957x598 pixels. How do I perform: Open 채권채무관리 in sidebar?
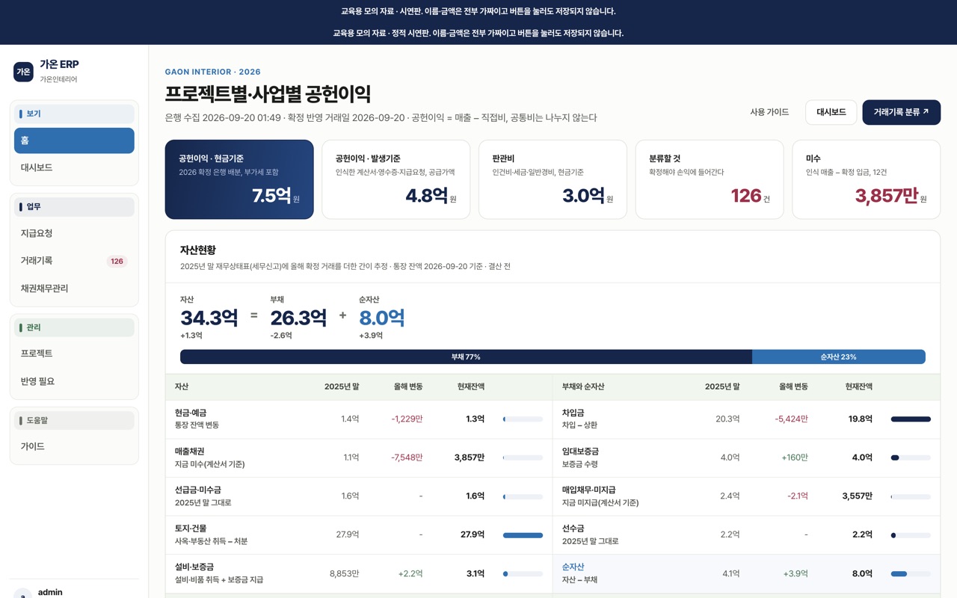pyautogui.click(x=74, y=289)
